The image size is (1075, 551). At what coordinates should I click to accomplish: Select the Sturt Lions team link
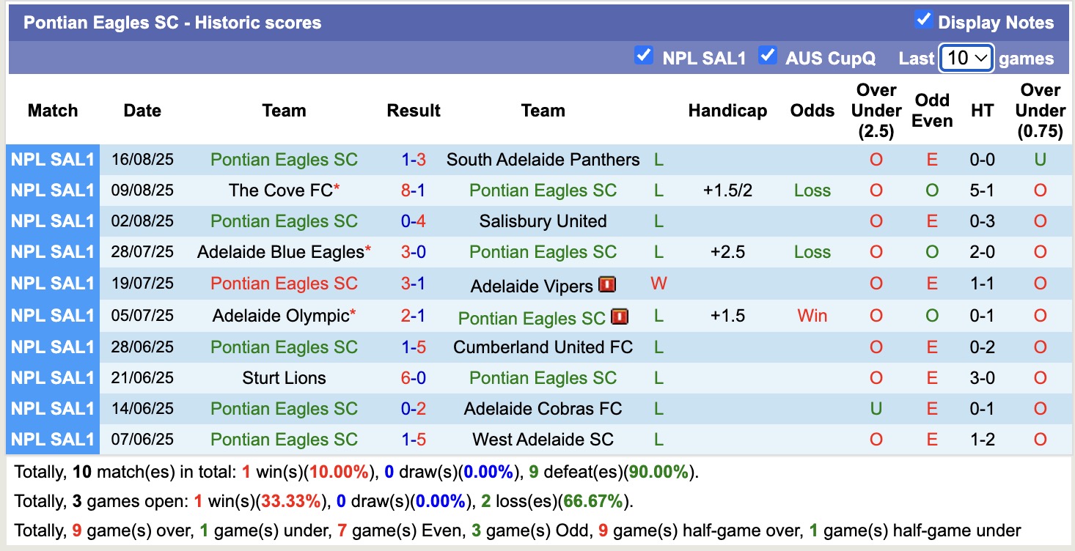click(x=284, y=377)
